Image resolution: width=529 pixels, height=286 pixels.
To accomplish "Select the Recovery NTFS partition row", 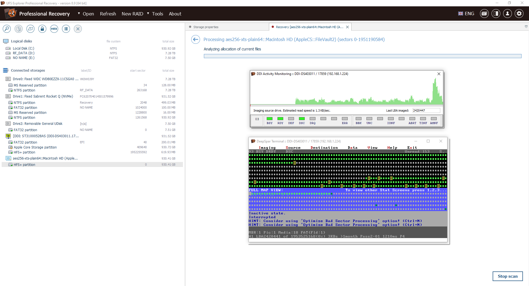I will click(x=92, y=102).
